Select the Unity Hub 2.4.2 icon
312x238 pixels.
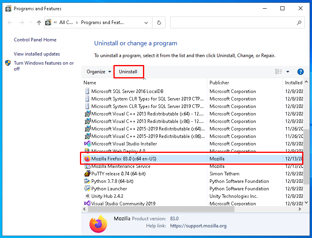point(87,196)
